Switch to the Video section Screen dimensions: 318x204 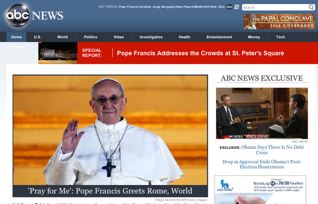pyautogui.click(x=118, y=37)
